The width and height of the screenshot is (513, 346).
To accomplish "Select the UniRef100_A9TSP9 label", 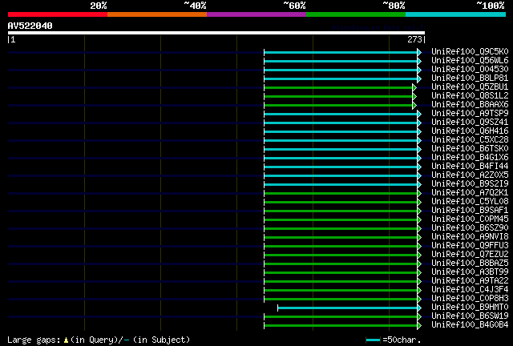I will tap(470, 114).
